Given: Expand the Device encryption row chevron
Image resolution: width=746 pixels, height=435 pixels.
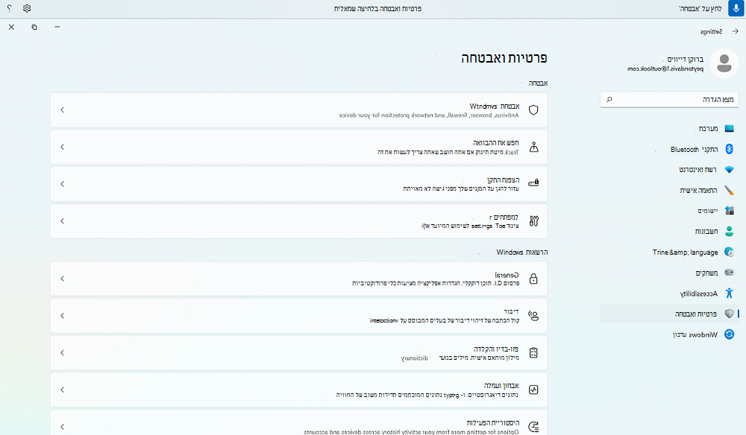Looking at the screenshot, I should point(63,184).
